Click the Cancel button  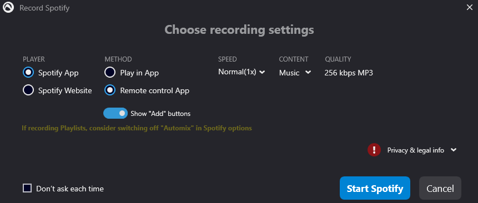click(x=440, y=188)
